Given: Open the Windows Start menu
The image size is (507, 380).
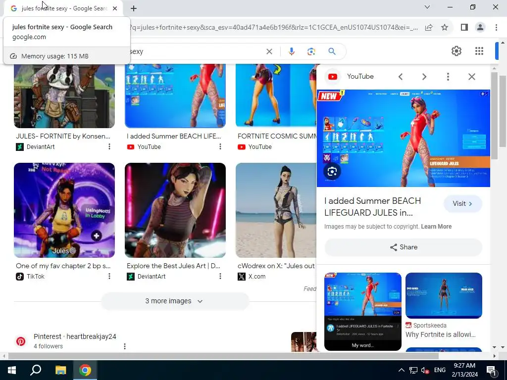Looking at the screenshot, I should pyautogui.click(x=12, y=370).
